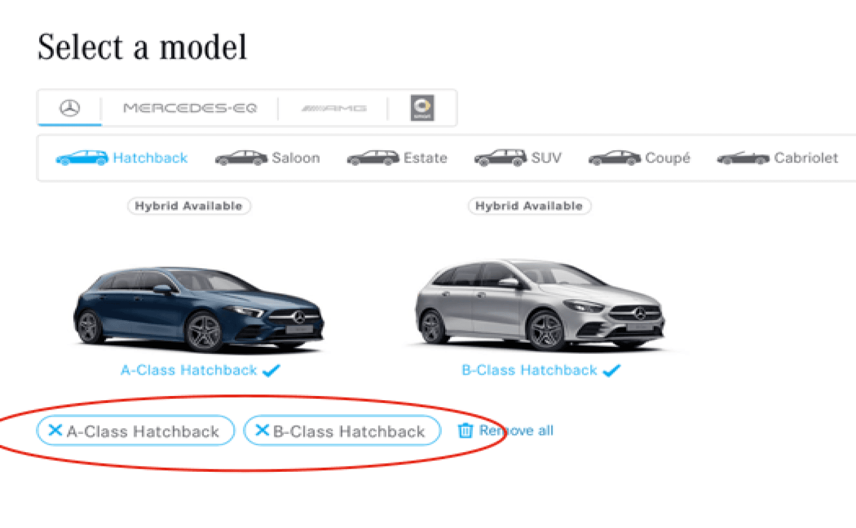Click the blue A-Class car image
This screenshot has height=528, width=856.
[198, 309]
